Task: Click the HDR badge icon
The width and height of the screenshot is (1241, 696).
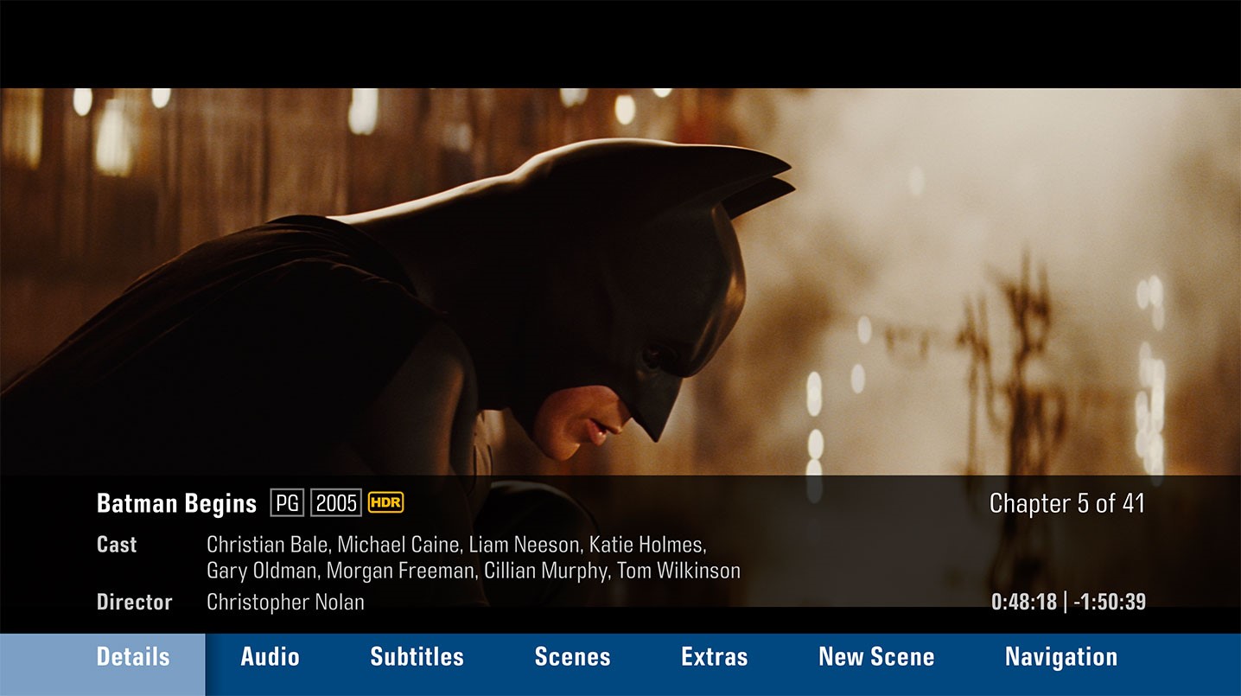Action: [385, 502]
